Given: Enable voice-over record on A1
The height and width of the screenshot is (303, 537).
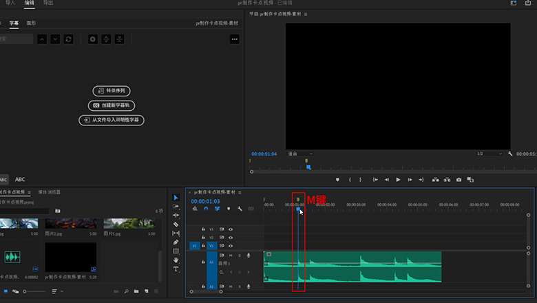Looking at the screenshot, I should (249, 255).
